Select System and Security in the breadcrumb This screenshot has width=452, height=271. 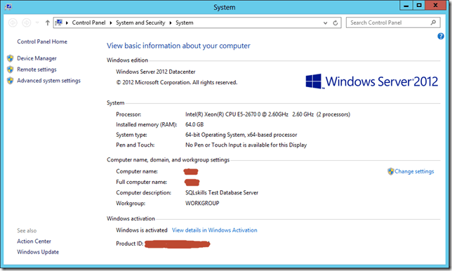point(140,22)
